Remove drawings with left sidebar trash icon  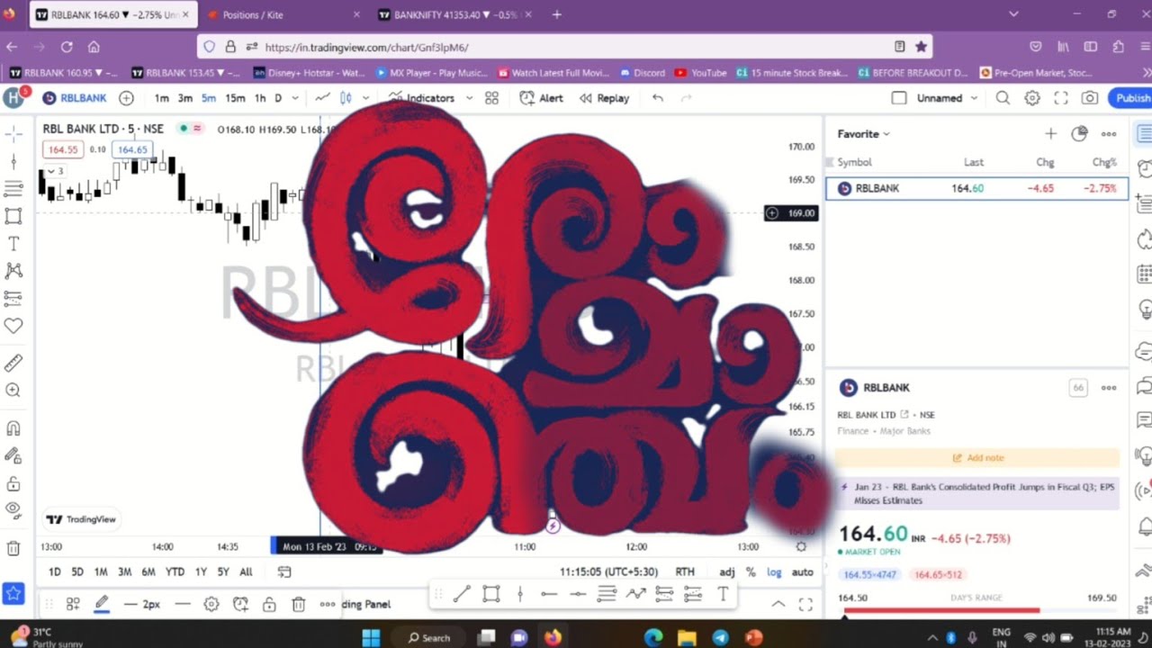(x=13, y=548)
